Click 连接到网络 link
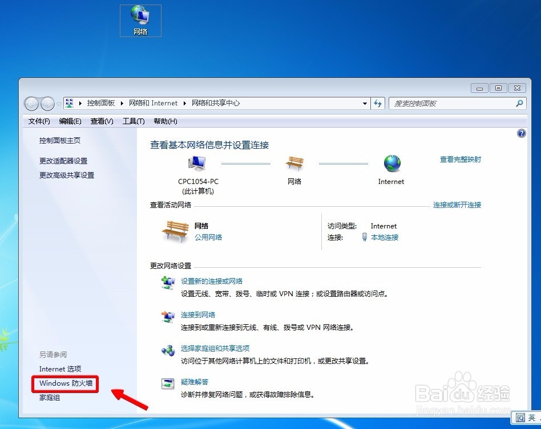This screenshot has width=541, height=429. 197,314
